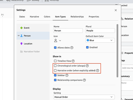Select the Narrative Folder item type
This screenshot has height=100, width=133.
33,51
